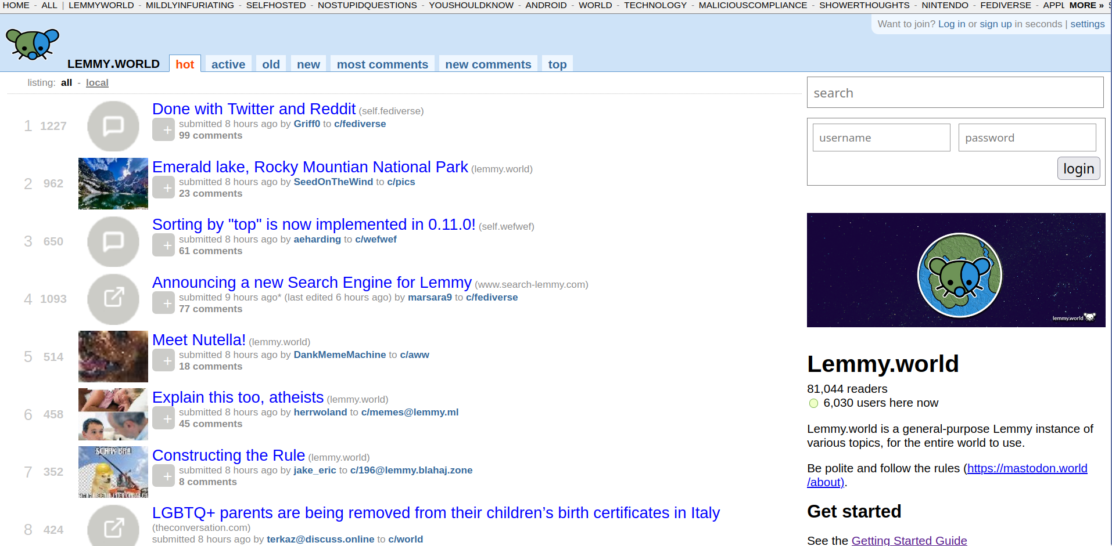Expand the 'Sorting by top' post preview
Screen dimensions: 1112x546
click(x=163, y=245)
